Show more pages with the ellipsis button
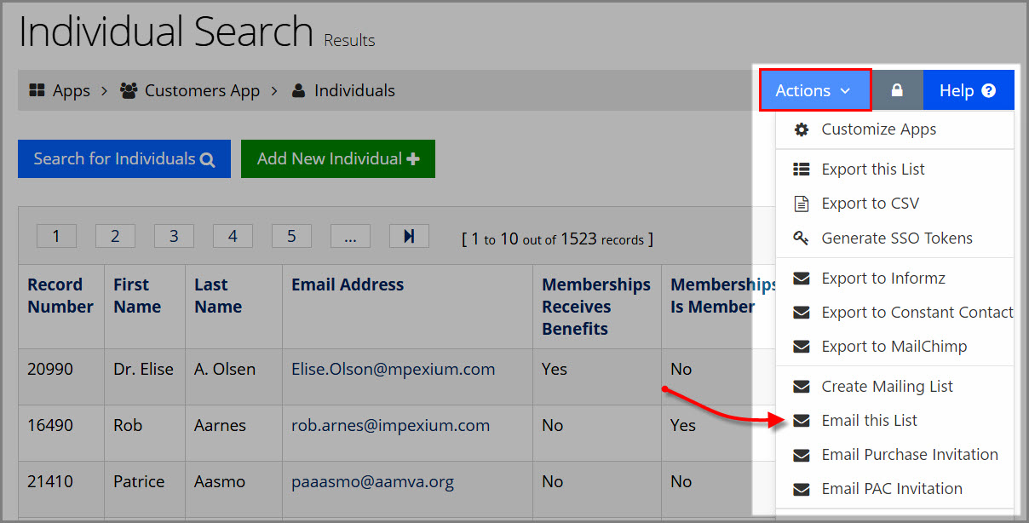 coord(350,236)
